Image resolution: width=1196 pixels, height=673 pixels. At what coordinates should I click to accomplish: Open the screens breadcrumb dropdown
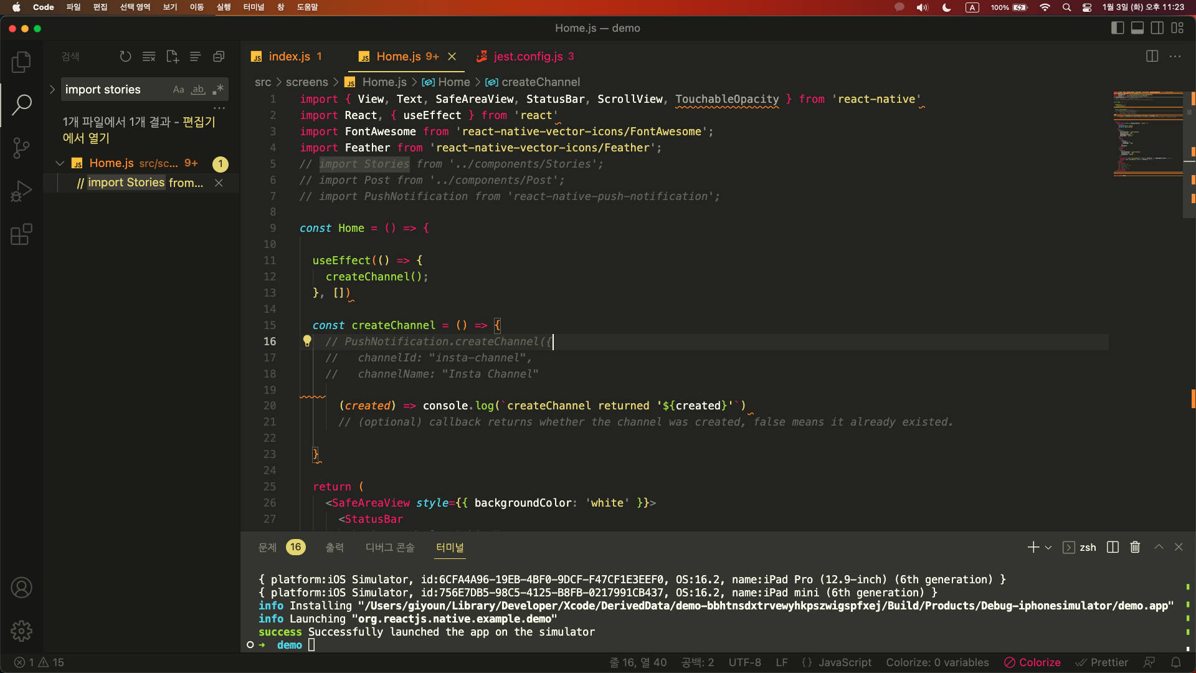306,82
